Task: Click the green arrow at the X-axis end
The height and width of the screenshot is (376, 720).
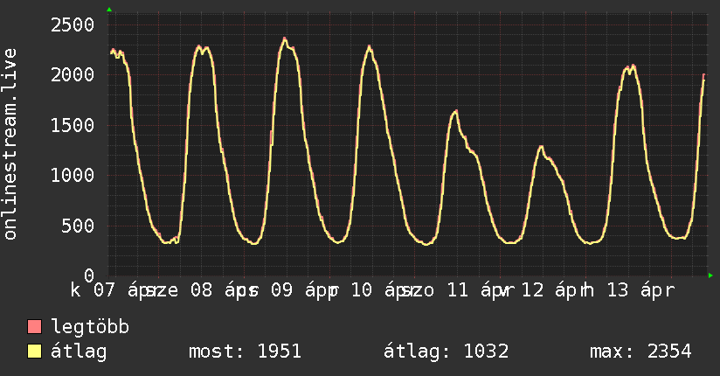Action: (x=711, y=275)
